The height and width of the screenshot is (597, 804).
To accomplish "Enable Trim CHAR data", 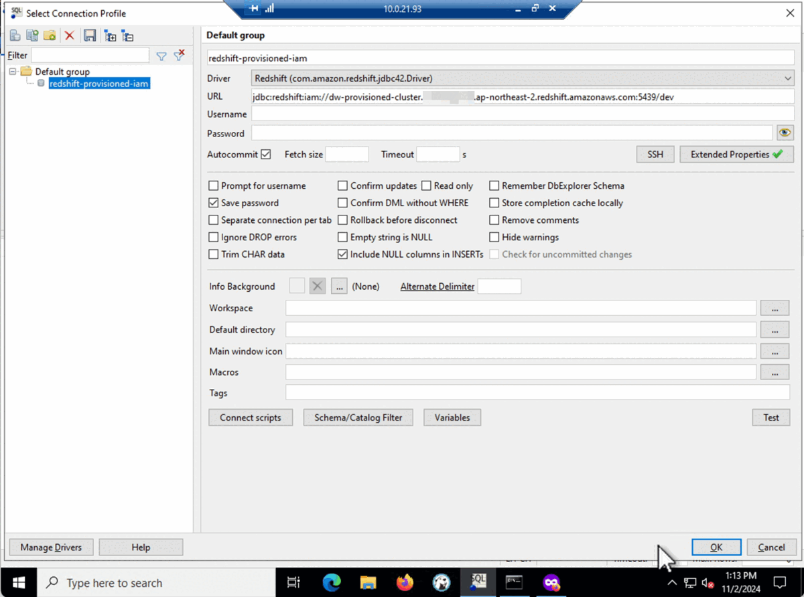I will pos(214,254).
